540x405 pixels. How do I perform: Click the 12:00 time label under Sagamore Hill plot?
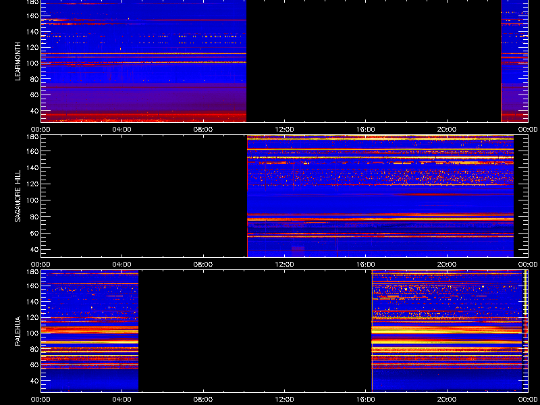[x=284, y=265]
